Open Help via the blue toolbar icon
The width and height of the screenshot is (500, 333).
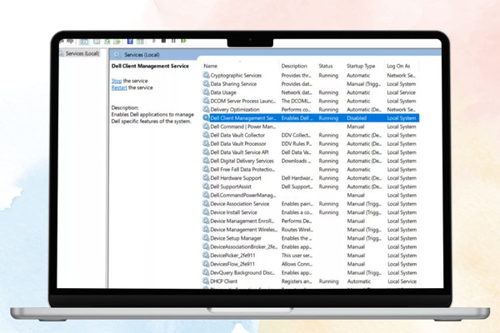click(130, 42)
